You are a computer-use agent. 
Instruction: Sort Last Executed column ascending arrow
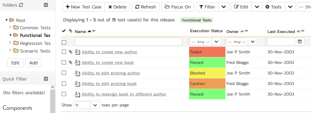[298, 31]
